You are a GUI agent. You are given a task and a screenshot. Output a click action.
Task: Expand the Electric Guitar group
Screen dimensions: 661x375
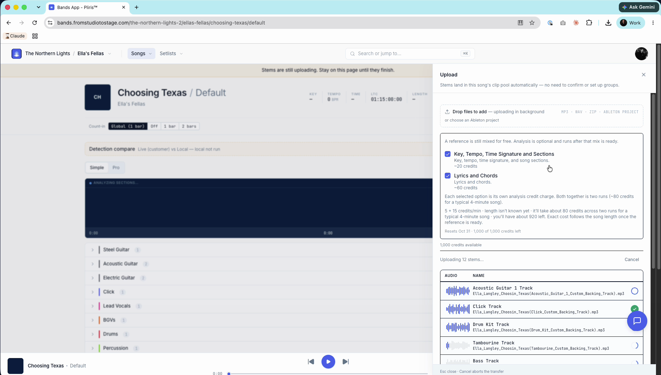pos(93,278)
